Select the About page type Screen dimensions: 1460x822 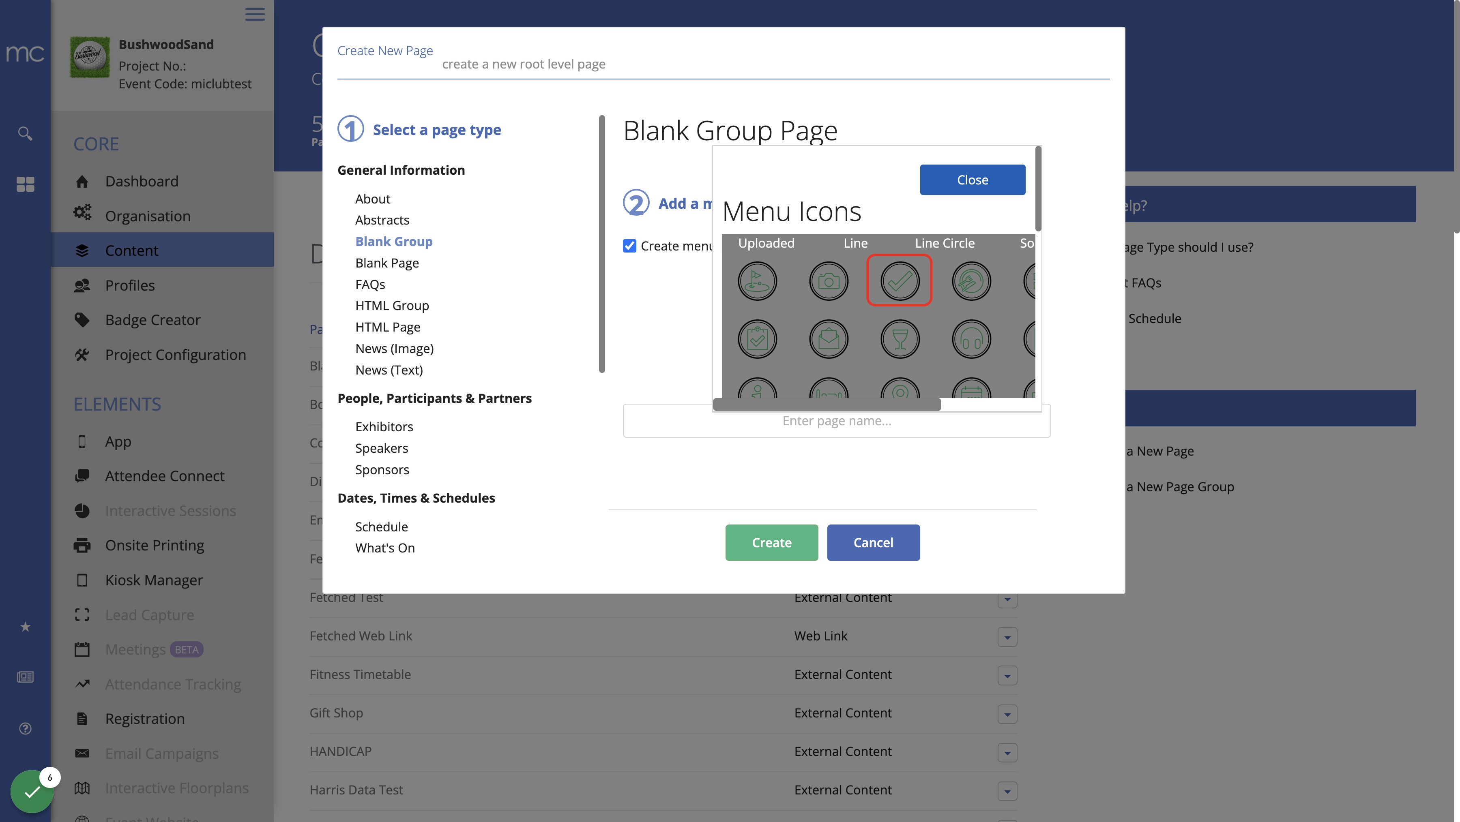(372, 199)
